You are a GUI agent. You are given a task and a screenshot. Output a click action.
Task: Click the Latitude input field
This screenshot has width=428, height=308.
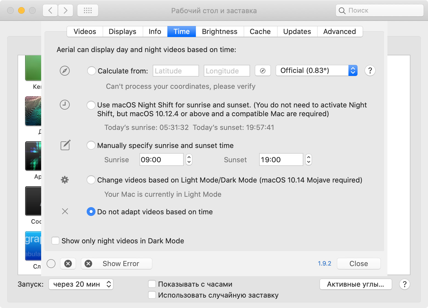click(x=176, y=71)
